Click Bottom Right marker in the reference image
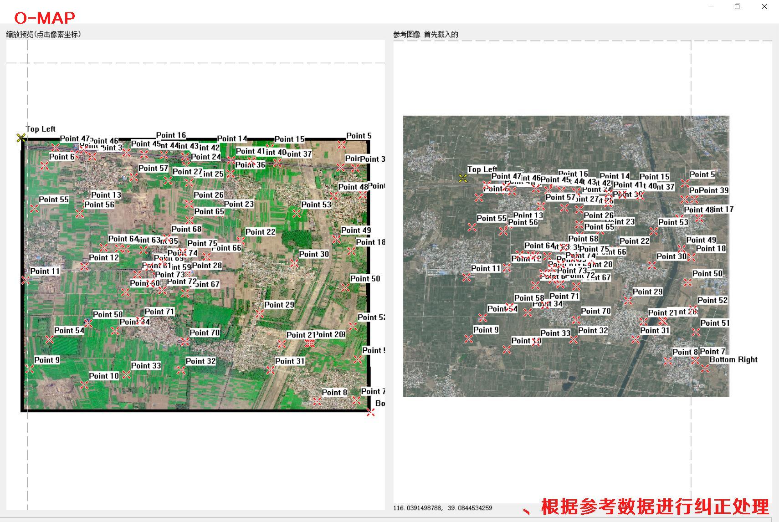Screen dimensions: 779x522 [705, 368]
